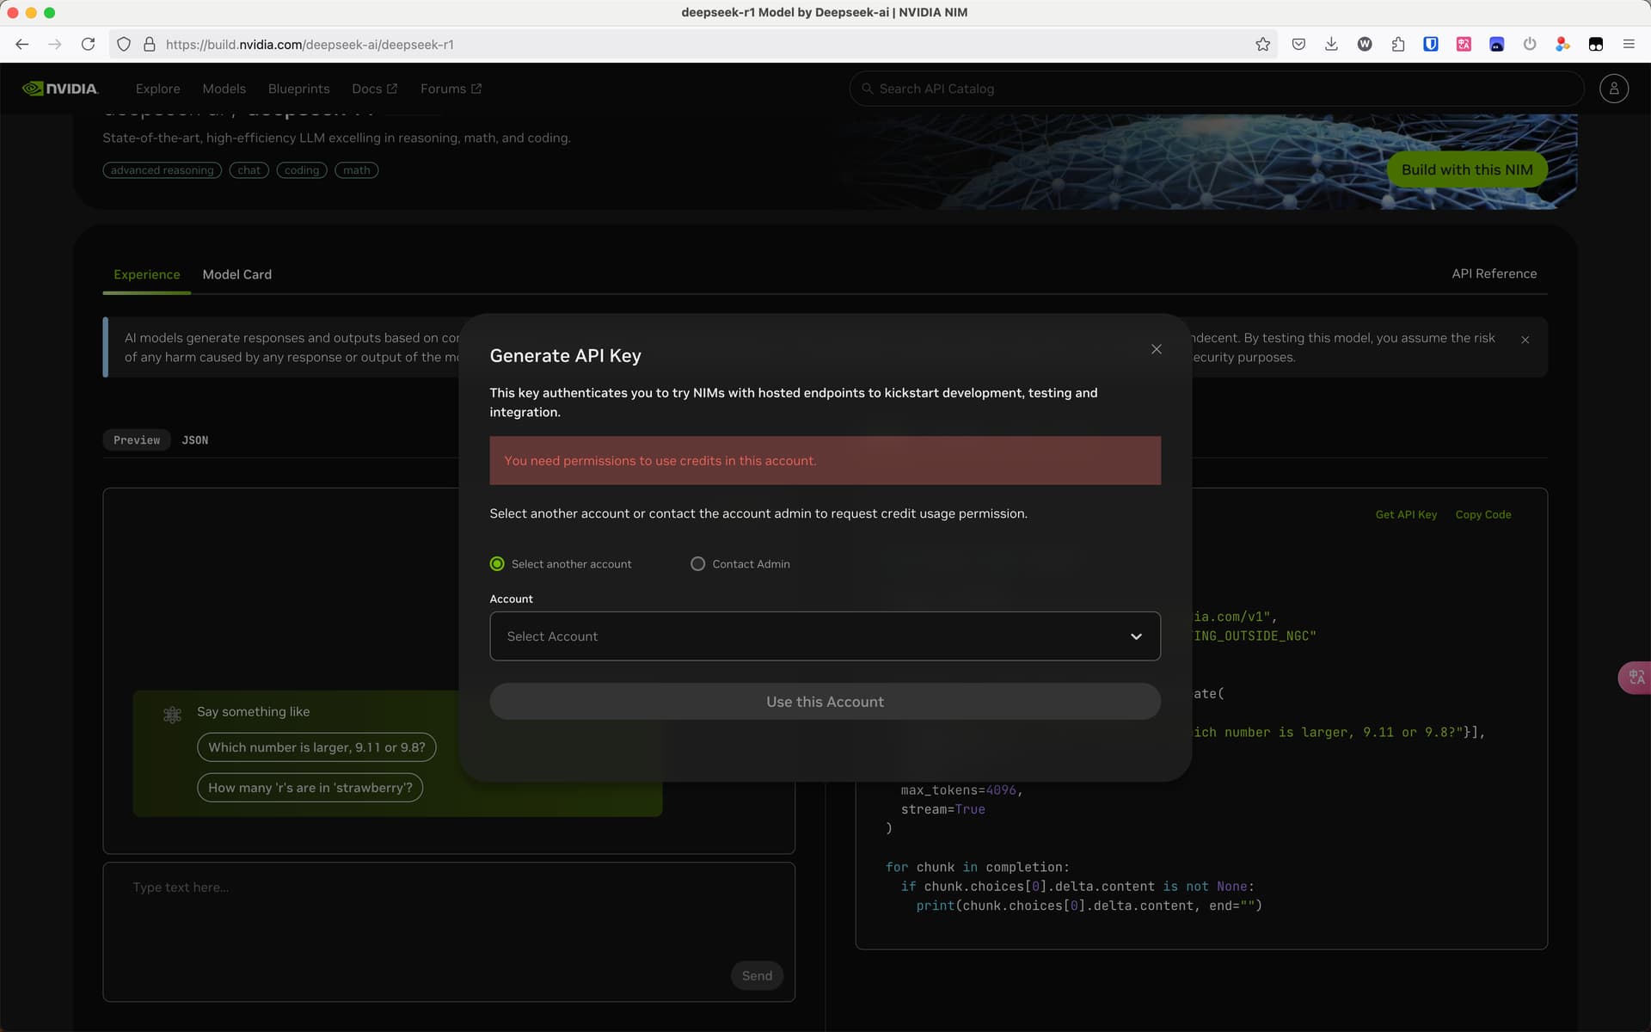Expand the Select Account dropdown
Image resolution: width=1651 pixels, height=1032 pixels.
click(x=825, y=636)
